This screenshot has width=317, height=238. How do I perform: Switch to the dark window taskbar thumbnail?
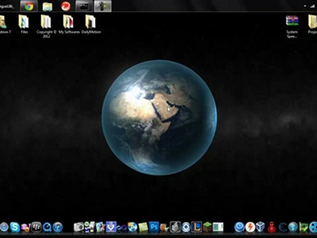[x=84, y=6]
